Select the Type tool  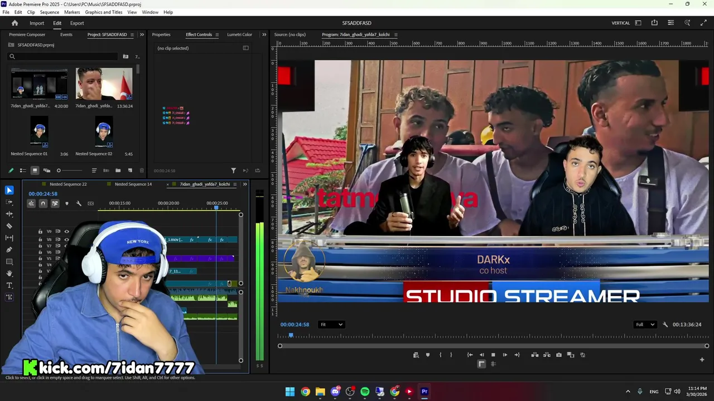pos(9,285)
